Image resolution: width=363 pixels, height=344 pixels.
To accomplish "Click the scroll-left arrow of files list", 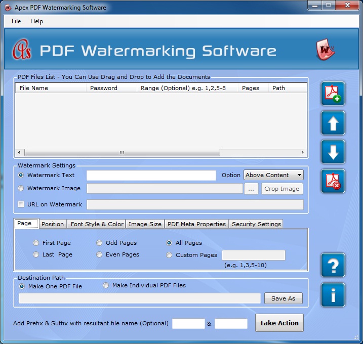I will point(19,152).
